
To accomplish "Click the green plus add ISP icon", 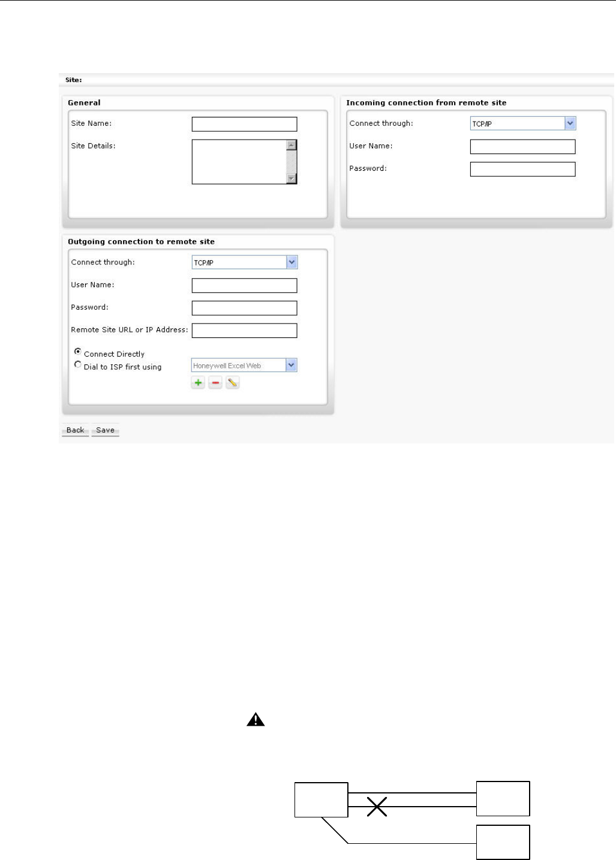I will pyautogui.click(x=198, y=382).
